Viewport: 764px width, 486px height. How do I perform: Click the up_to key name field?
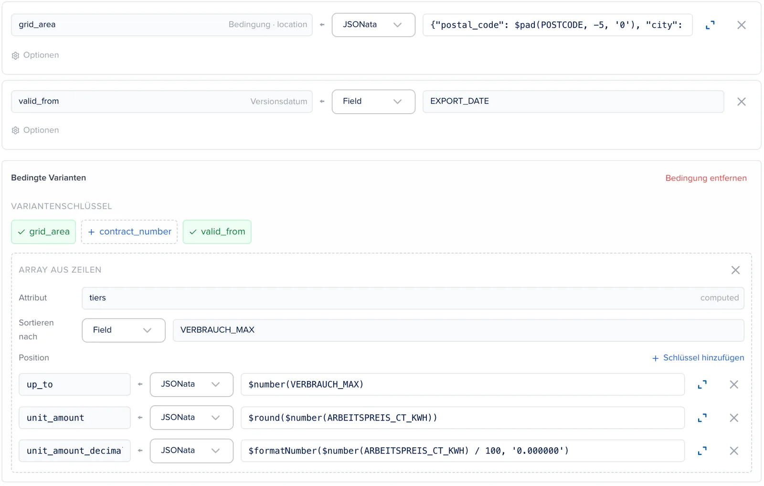(x=74, y=384)
